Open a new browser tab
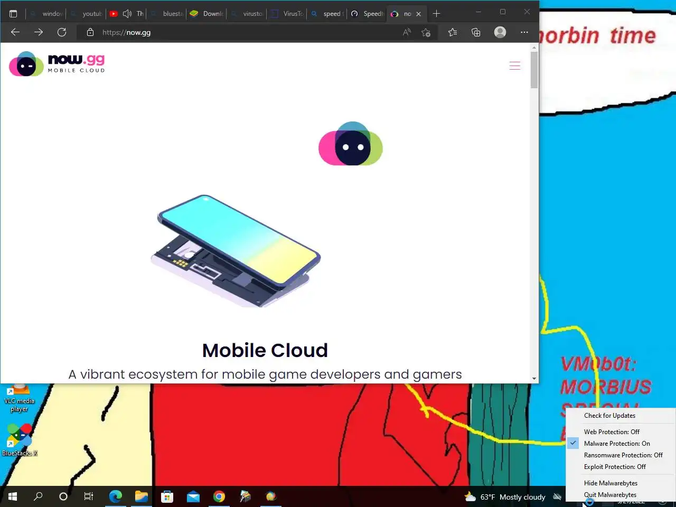The height and width of the screenshot is (507, 676). [x=436, y=14]
